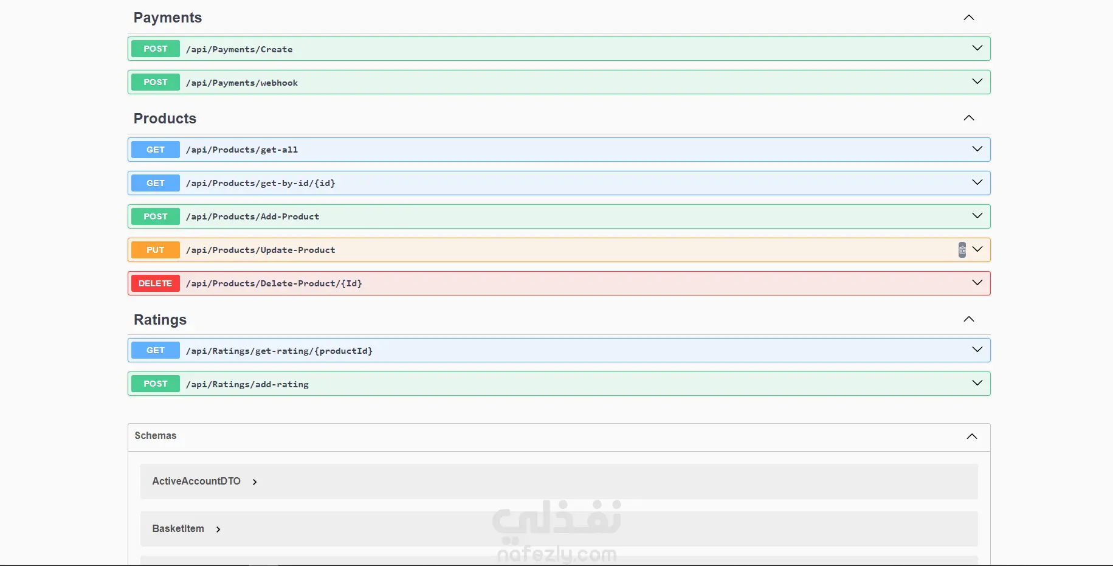The image size is (1113, 566).
Task: Open the /api/Products/Delete-Product/{Id} path
Action: tap(274, 283)
